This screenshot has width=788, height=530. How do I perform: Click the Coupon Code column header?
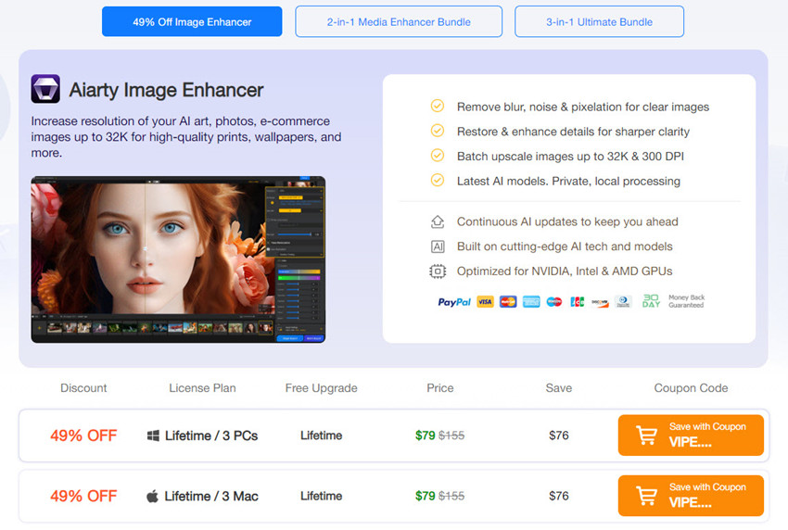click(x=691, y=388)
